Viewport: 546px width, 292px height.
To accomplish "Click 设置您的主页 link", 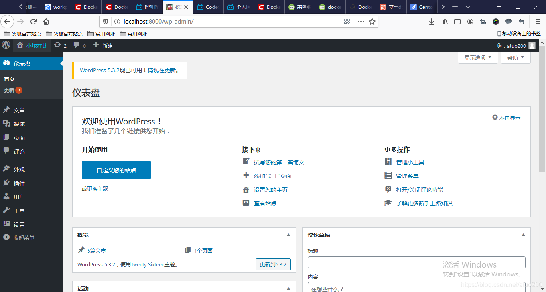I will point(271,190).
